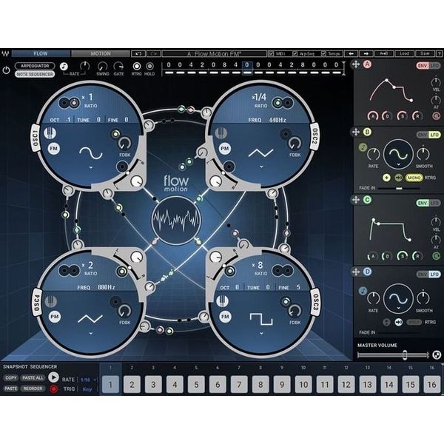Image resolution: width=444 pixels, height=444 pixels.
Task: Toggle the Arp-Seq checkbox
Action: [295, 53]
